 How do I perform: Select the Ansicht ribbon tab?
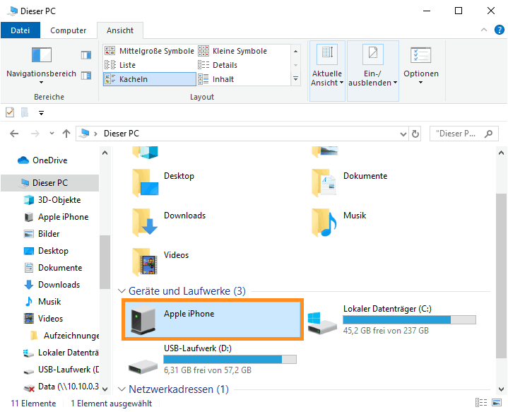(120, 30)
